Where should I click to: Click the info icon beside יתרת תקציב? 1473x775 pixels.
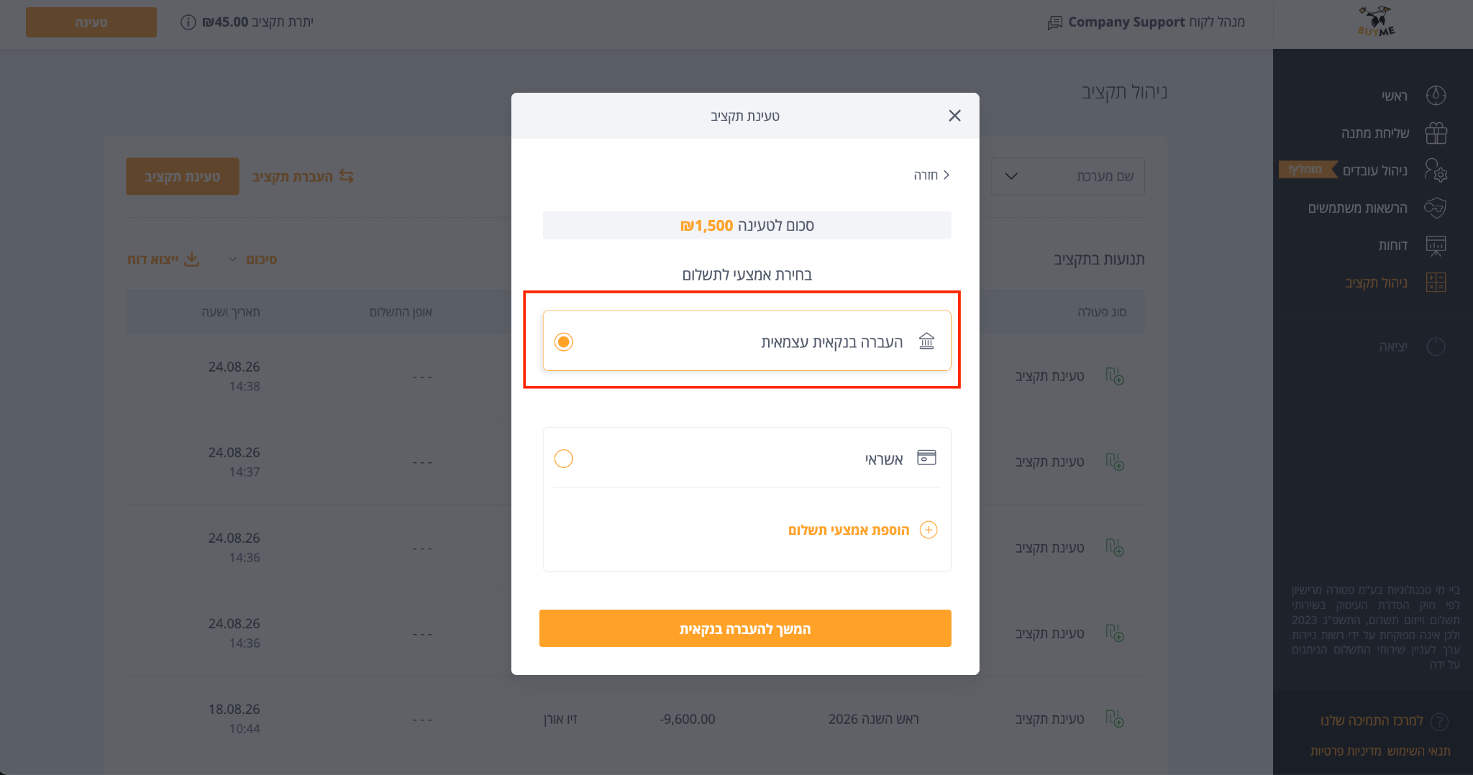click(188, 22)
